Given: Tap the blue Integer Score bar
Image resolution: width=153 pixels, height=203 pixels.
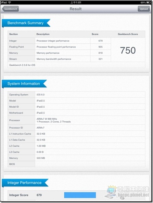Looking at the screenshot, I should click(80, 195).
